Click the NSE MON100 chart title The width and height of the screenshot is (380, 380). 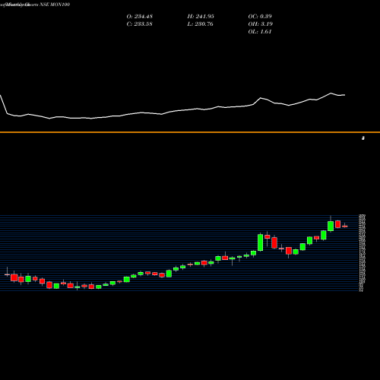point(35,5)
